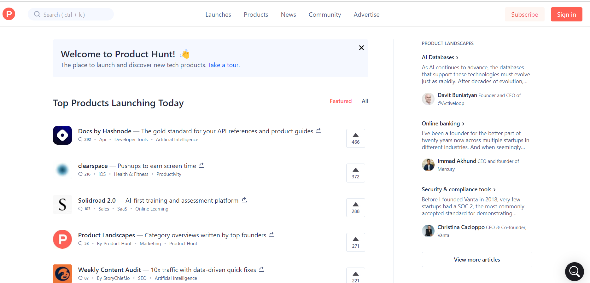View 216 comments on clearspace
The height and width of the screenshot is (283, 590).
click(85, 174)
